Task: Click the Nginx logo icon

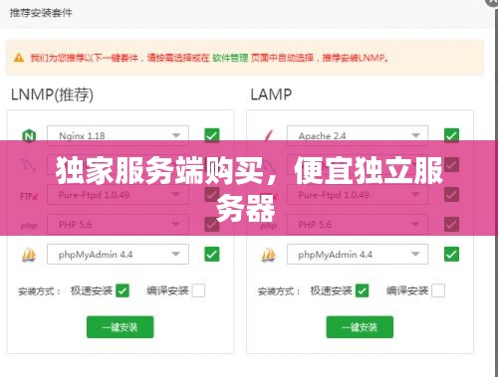Action: pyautogui.click(x=29, y=136)
